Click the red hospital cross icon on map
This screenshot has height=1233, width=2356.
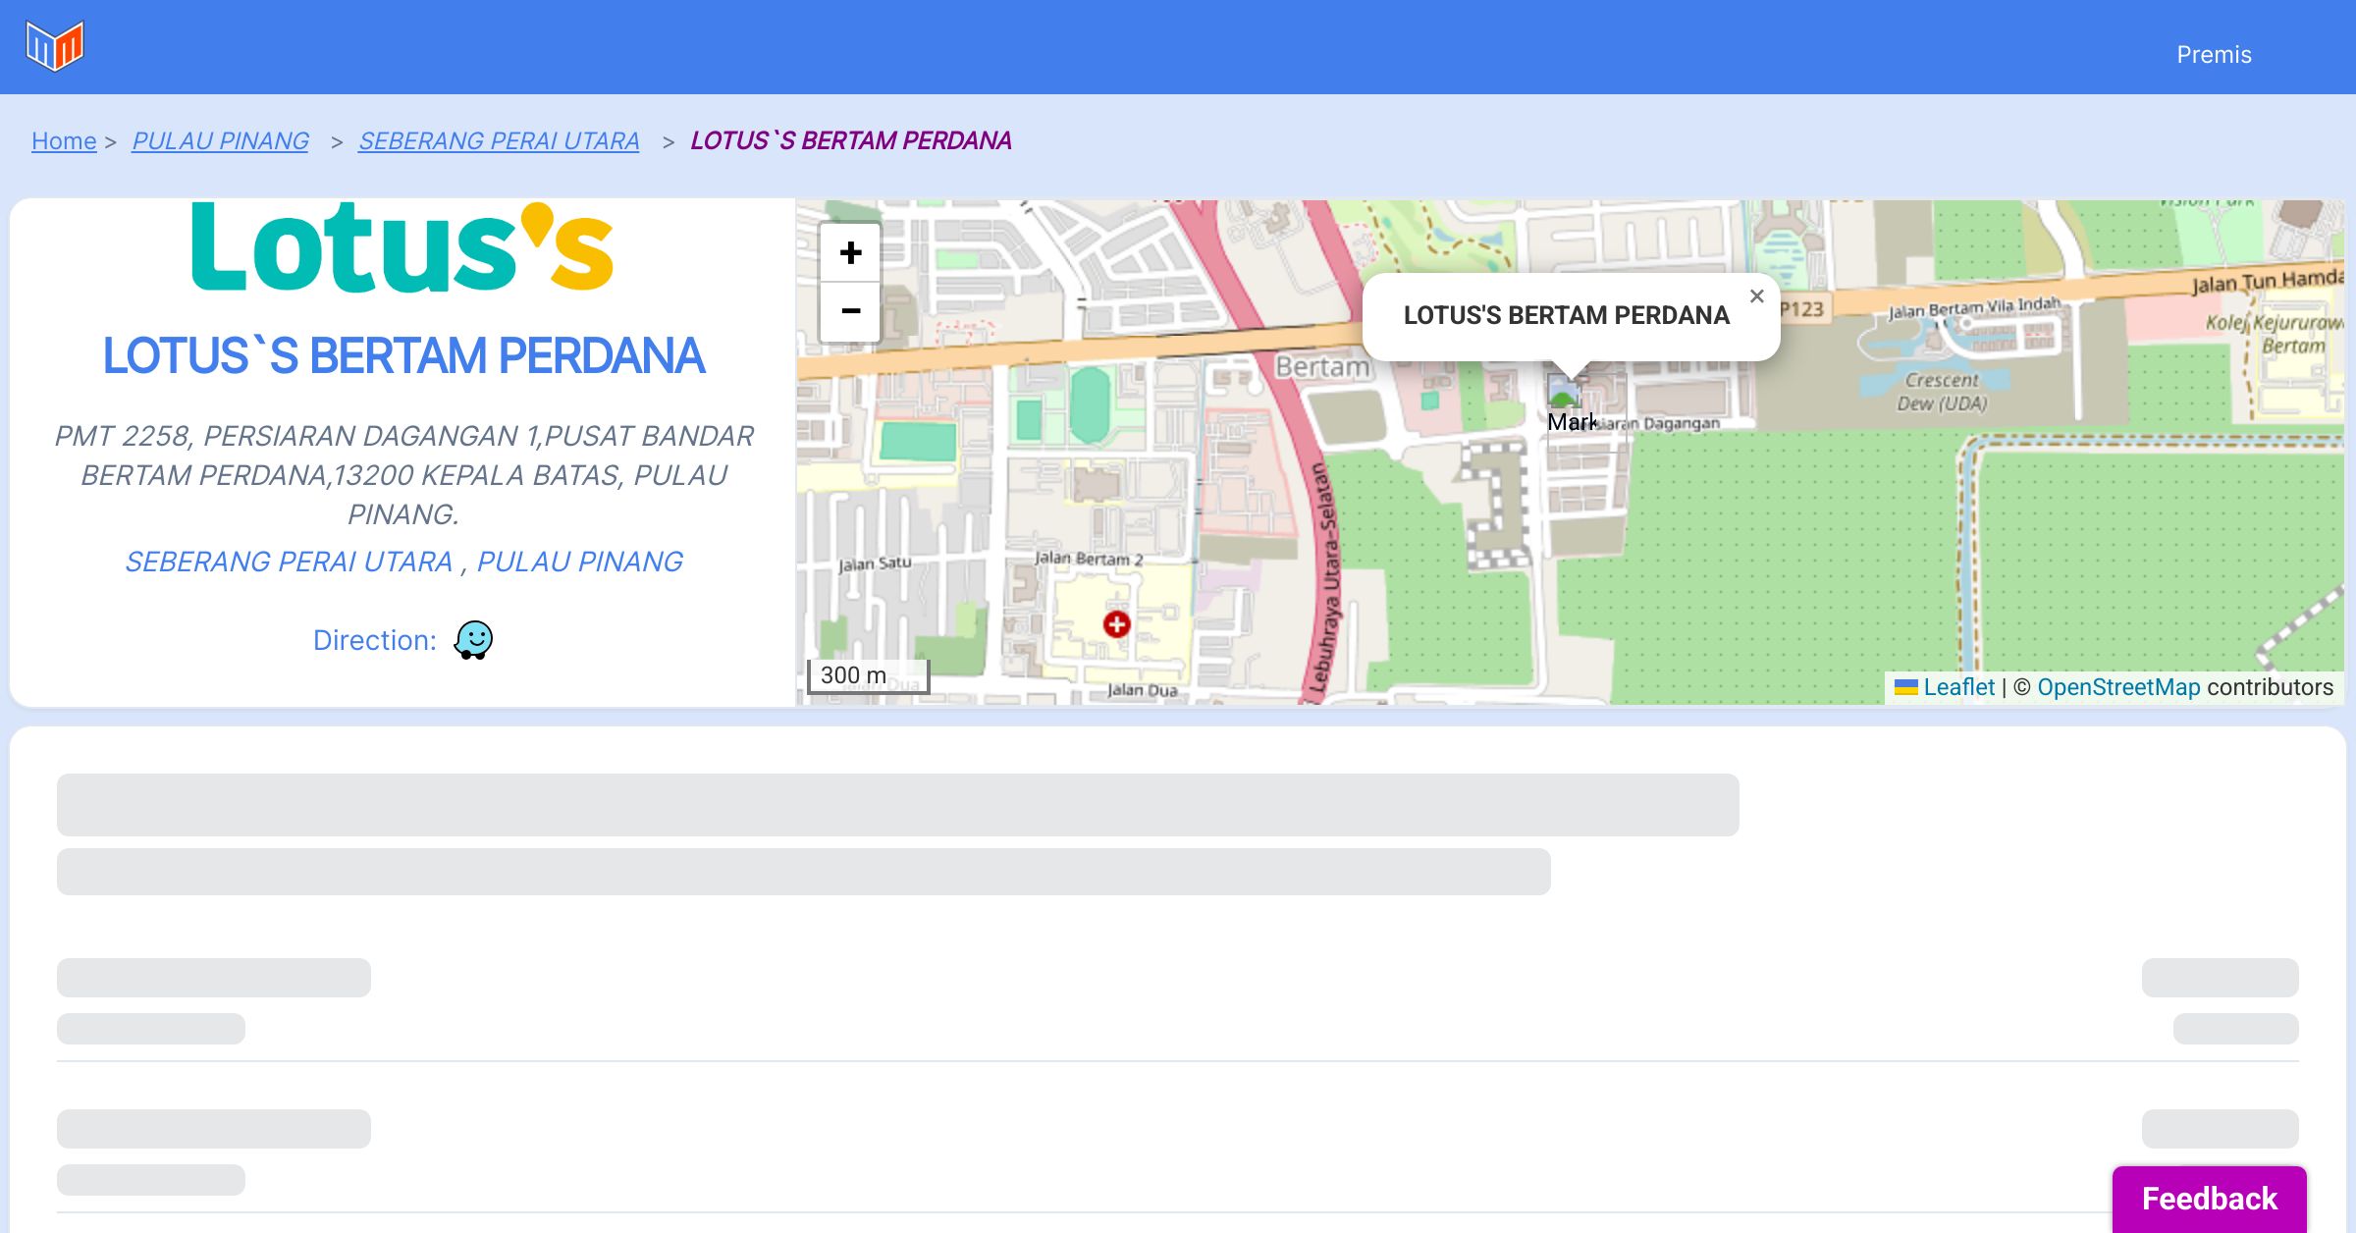[1116, 624]
